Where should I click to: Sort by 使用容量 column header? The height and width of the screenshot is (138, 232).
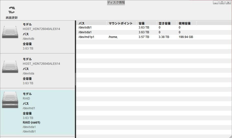tap(187, 23)
